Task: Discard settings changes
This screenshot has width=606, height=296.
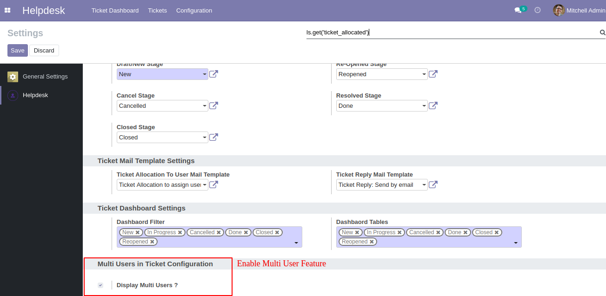Action: [x=44, y=50]
